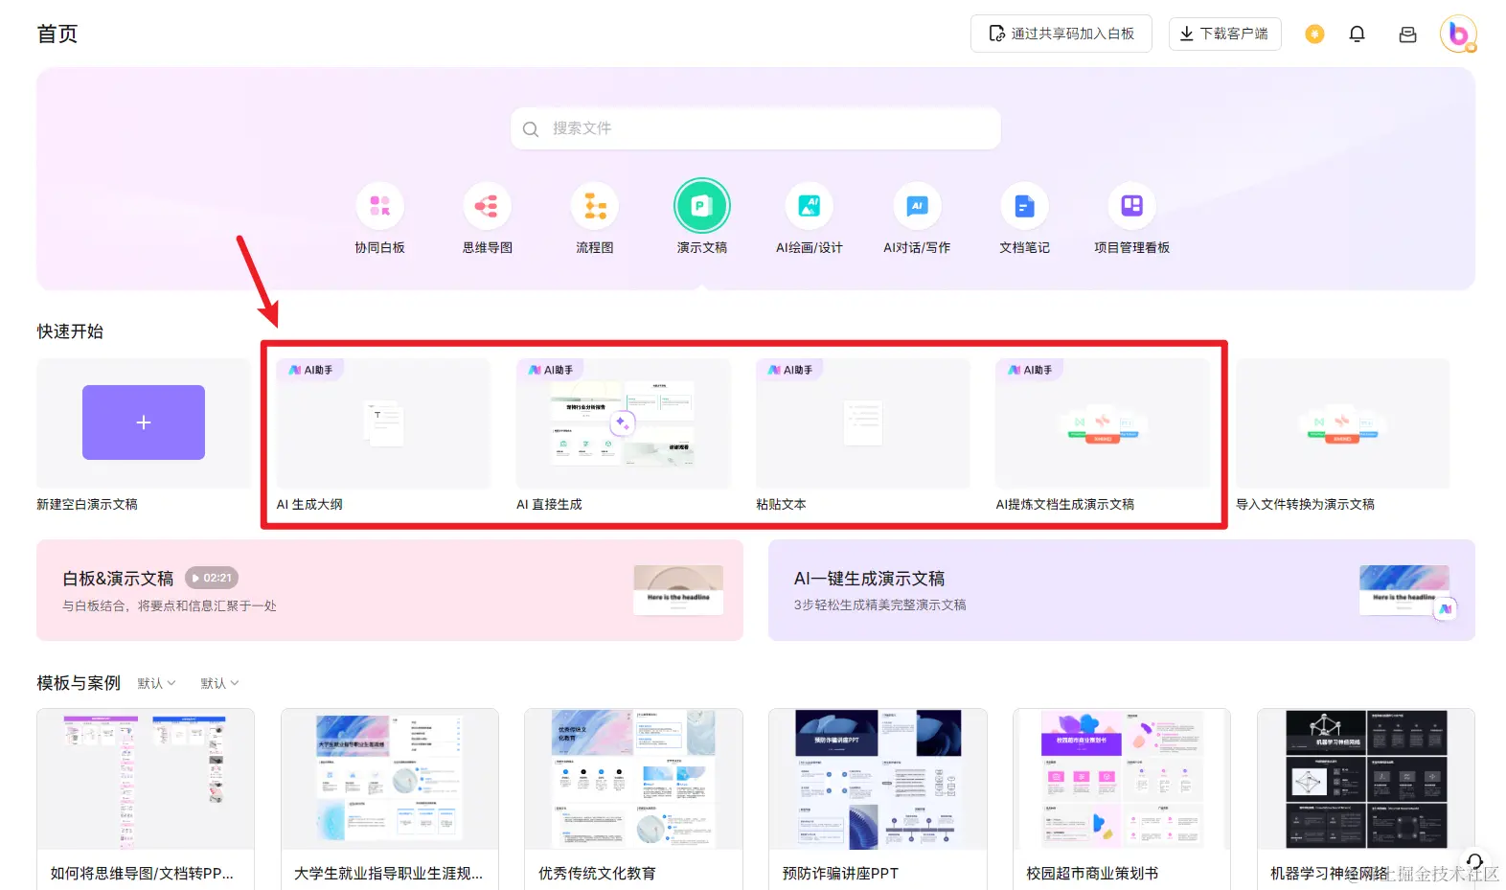Click the search magnifier icon
1506x890 pixels.
coord(531,128)
